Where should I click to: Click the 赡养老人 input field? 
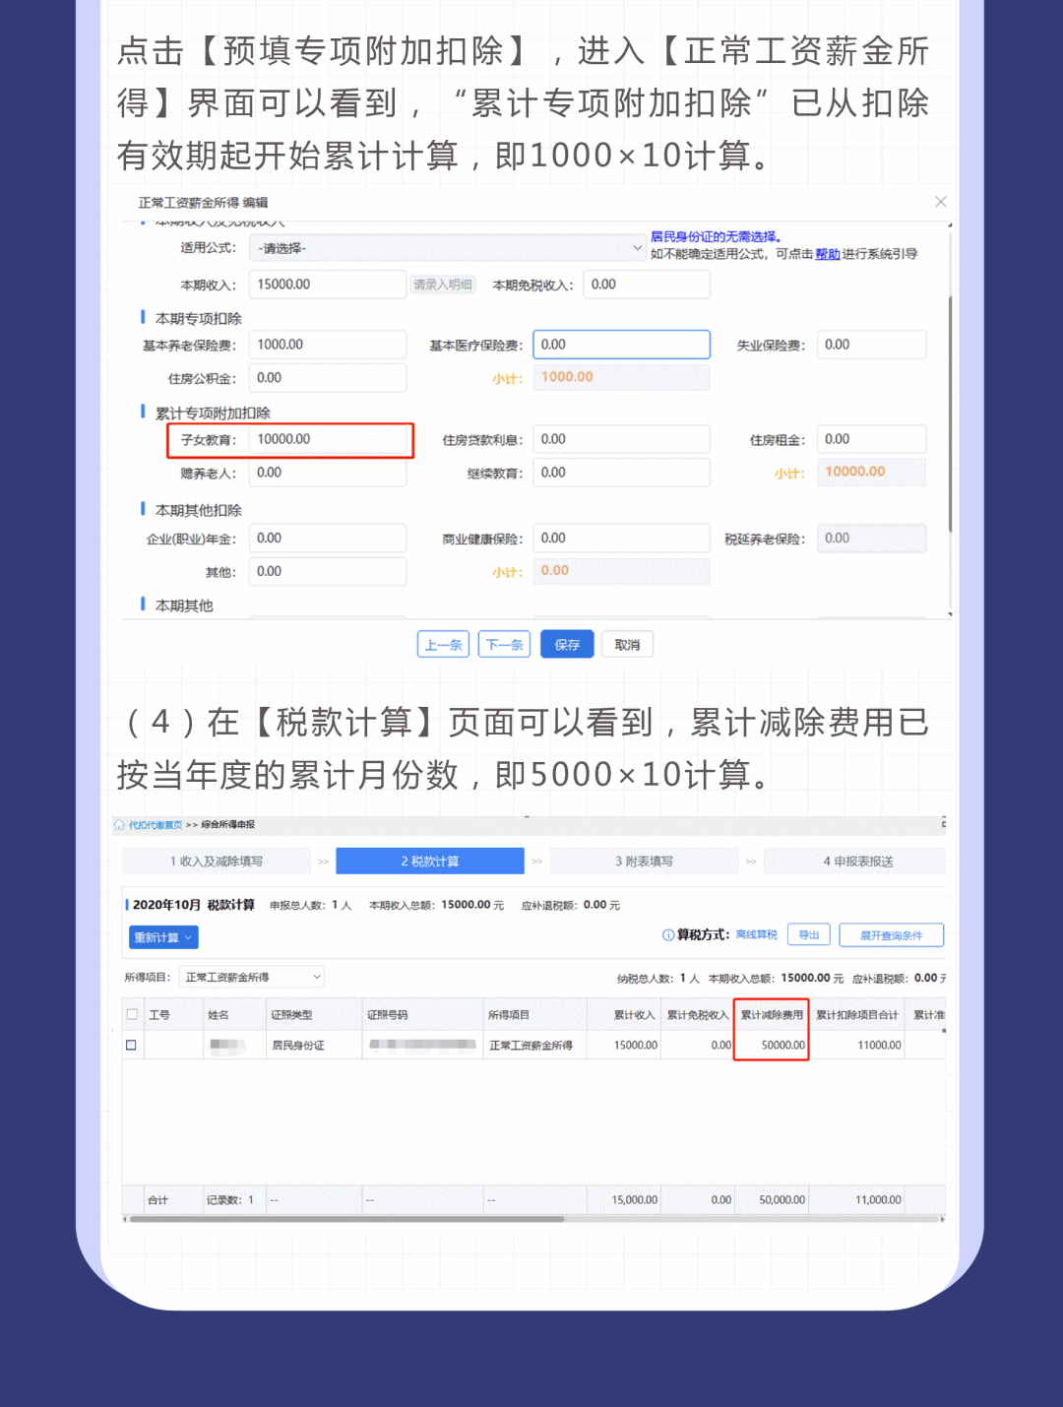pos(328,473)
